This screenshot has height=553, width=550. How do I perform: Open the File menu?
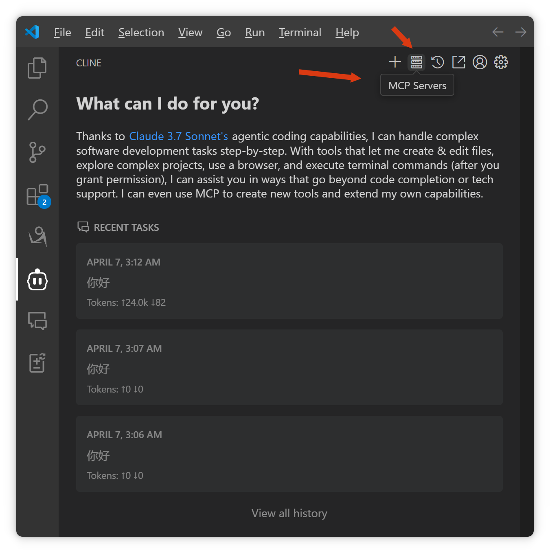point(62,33)
